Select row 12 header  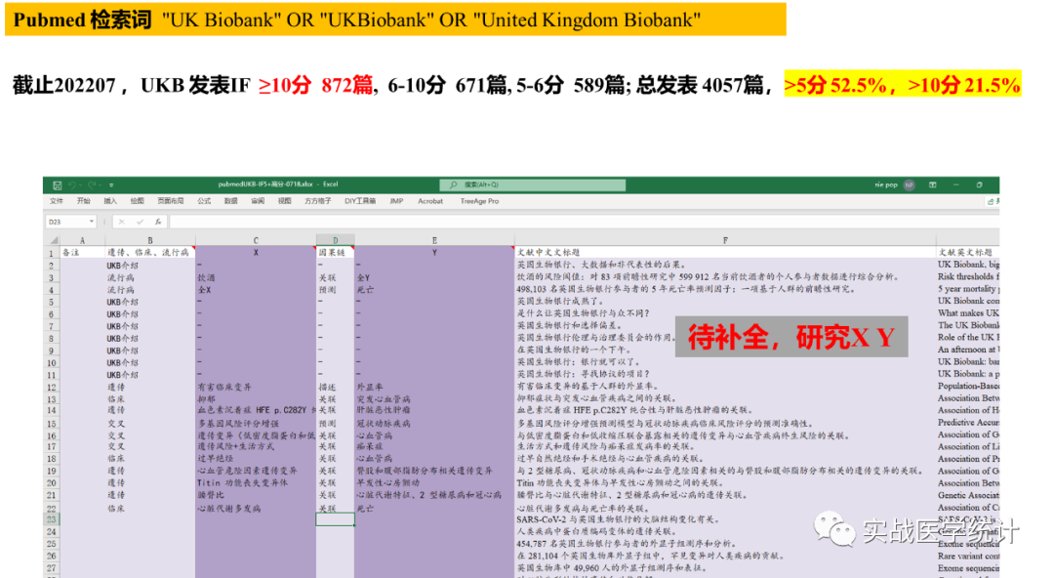point(51,387)
